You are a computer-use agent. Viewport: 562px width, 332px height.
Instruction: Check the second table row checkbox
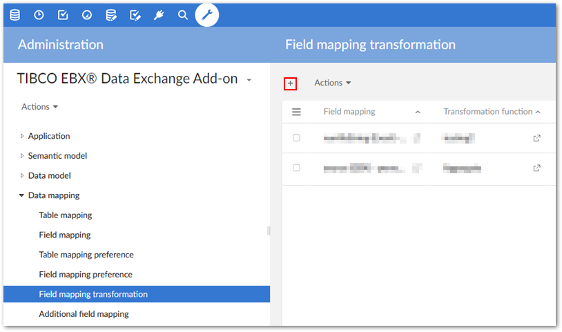297,168
